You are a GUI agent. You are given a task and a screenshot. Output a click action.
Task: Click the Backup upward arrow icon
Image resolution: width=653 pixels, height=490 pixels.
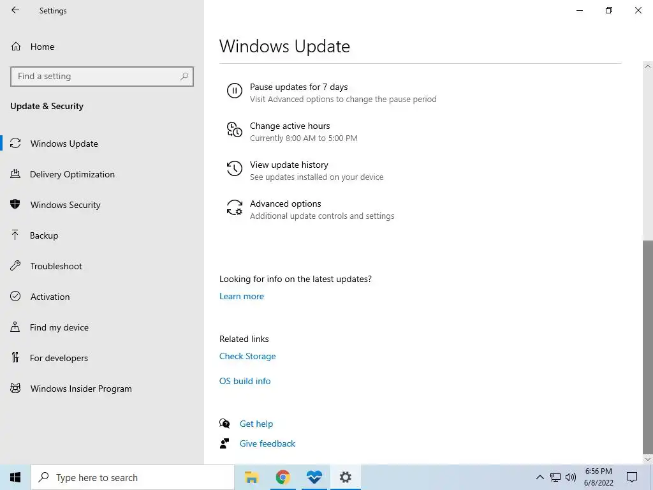(15, 235)
